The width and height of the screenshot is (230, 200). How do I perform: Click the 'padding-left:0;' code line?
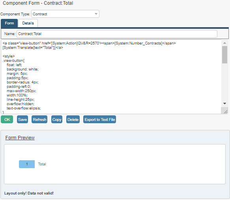[x=19, y=87]
